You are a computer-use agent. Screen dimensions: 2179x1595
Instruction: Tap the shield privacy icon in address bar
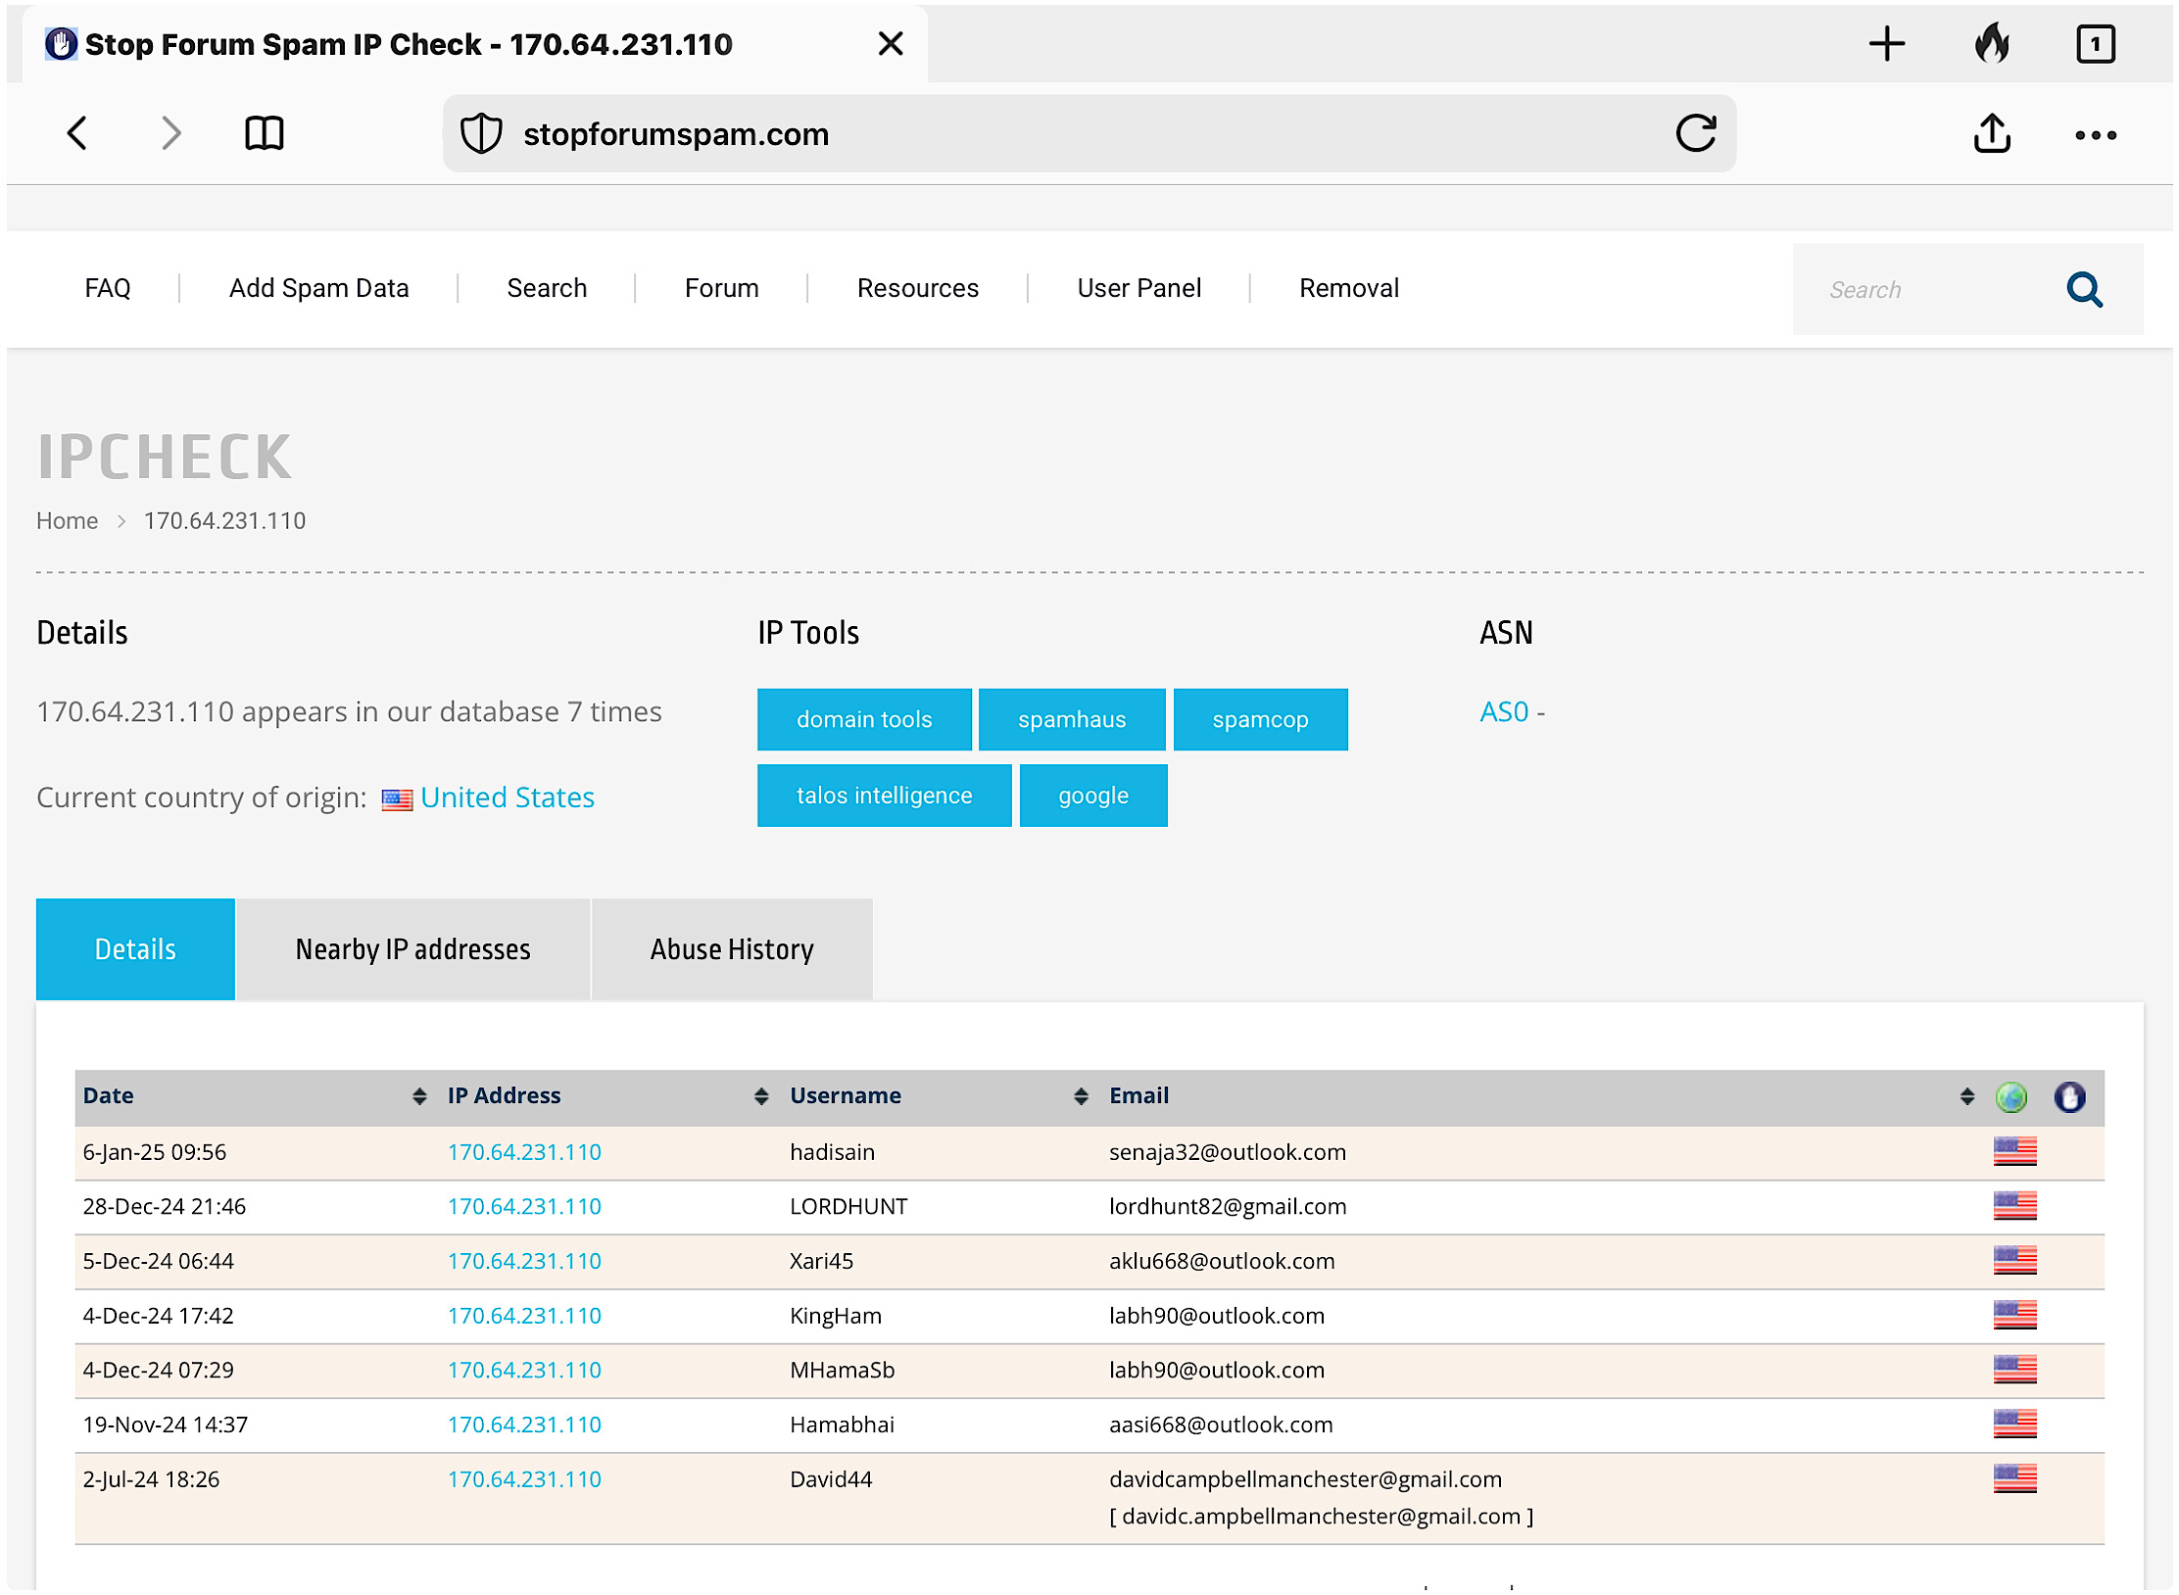point(481,134)
